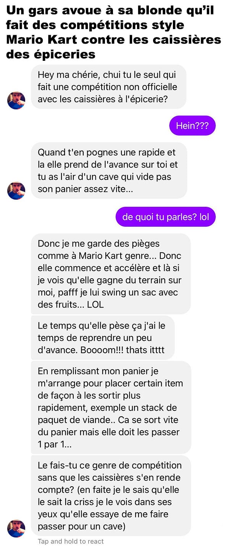Tap avatar next to 'Quand t'en pognes' message
Screen dimensions: 229x549
click(x=16, y=191)
